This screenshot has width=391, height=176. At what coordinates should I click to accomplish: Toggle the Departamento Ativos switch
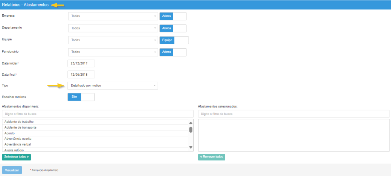(173, 28)
